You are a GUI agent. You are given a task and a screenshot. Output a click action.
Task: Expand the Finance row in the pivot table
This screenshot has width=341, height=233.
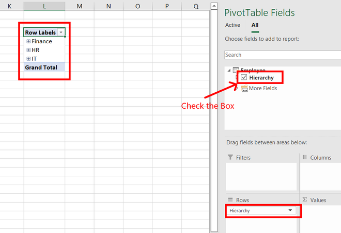[28, 41]
